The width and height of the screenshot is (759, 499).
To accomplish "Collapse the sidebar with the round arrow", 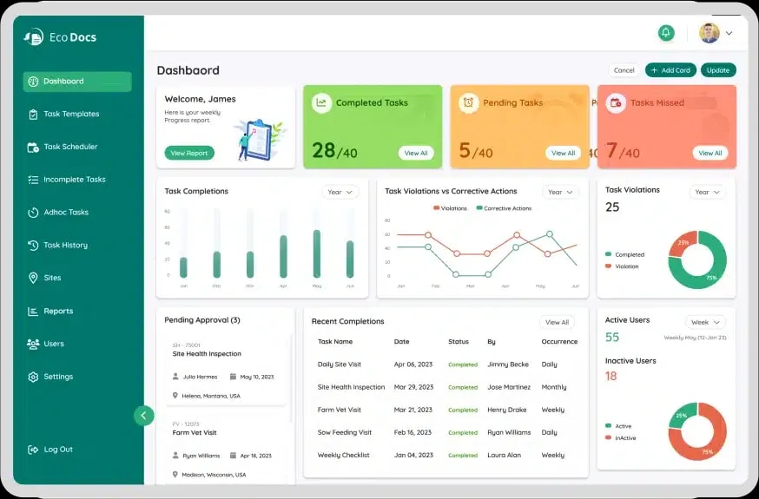I will 144,416.
